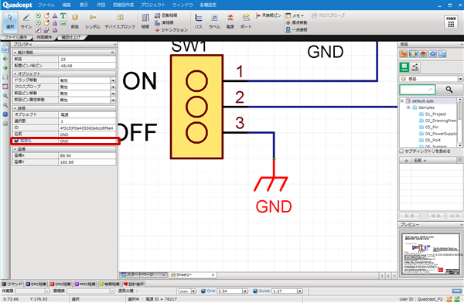
Task: Switch to the スタートページ tab
Action: (143, 275)
